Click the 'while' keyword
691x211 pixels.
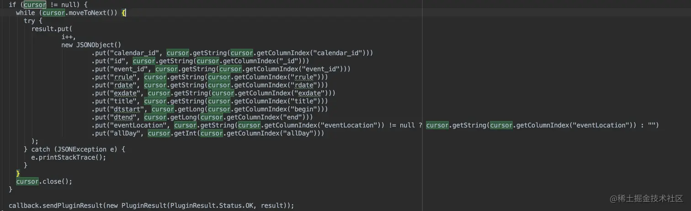(26, 13)
